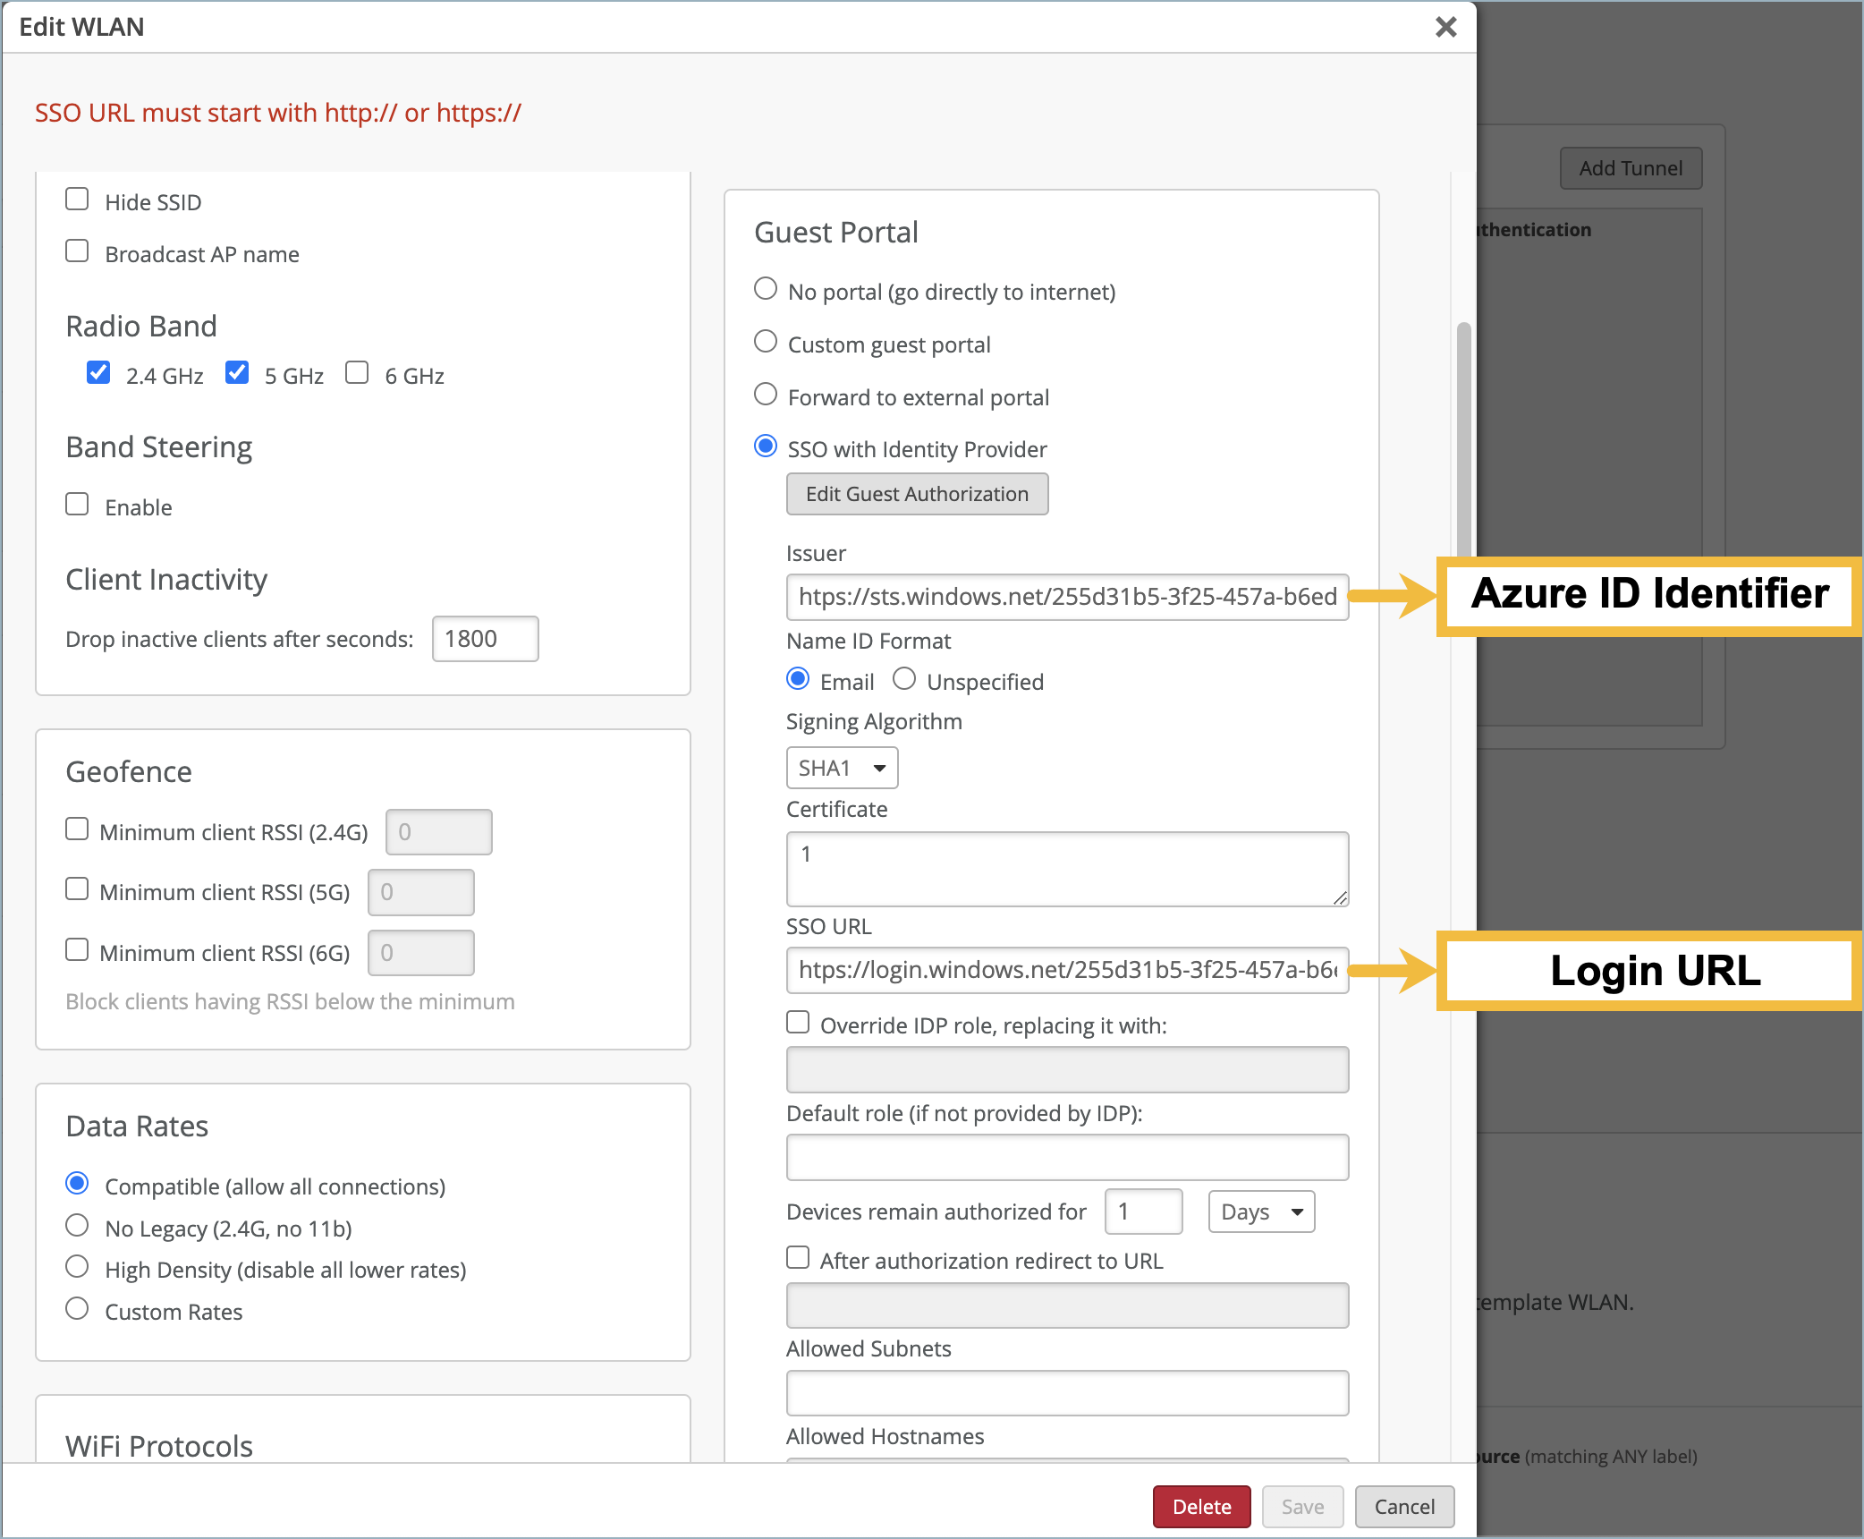Click the Issuer URL field

pos(1067,597)
